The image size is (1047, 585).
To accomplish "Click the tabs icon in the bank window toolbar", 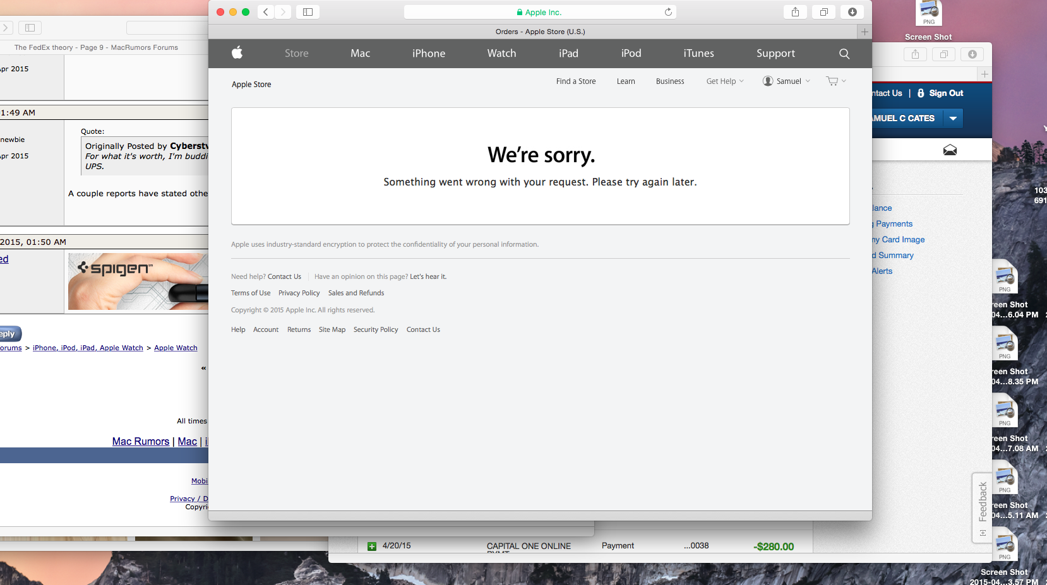I will [x=944, y=54].
